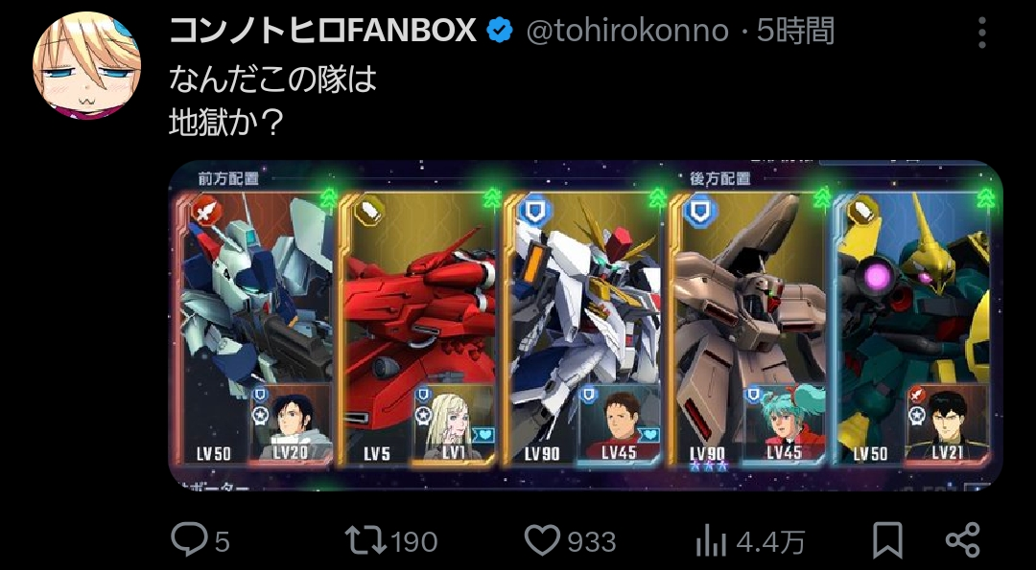The height and width of the screenshot is (570, 1036).
Task: Click the blue verified badge
Action: point(500,31)
